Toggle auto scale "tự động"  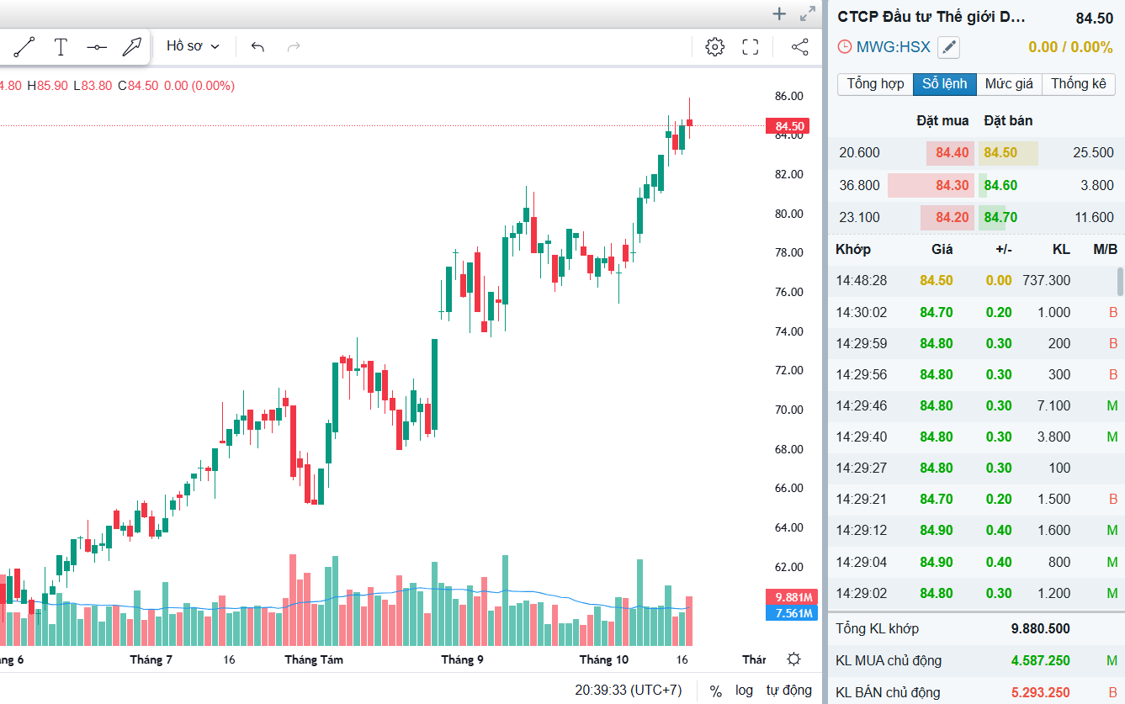coord(788,691)
